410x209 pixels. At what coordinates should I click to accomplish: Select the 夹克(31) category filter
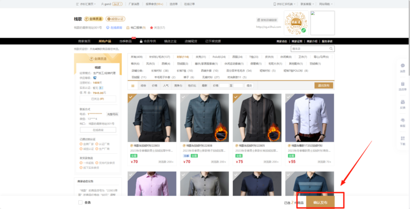[x=201, y=57]
